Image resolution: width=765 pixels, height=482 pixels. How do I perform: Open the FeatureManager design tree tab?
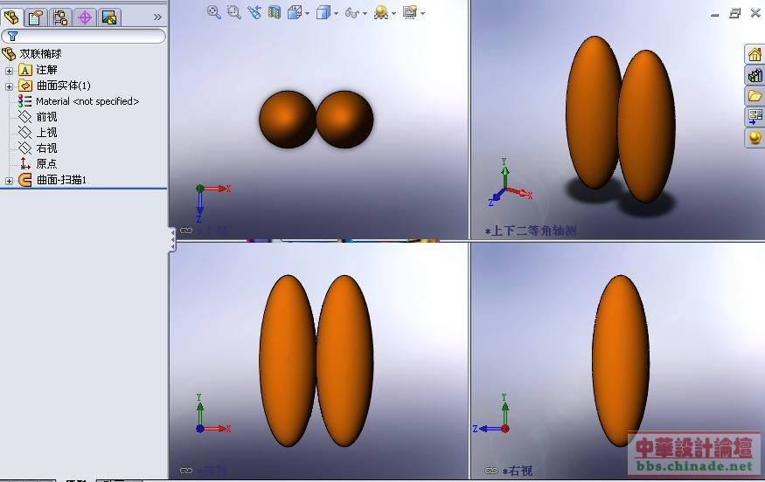point(12,17)
